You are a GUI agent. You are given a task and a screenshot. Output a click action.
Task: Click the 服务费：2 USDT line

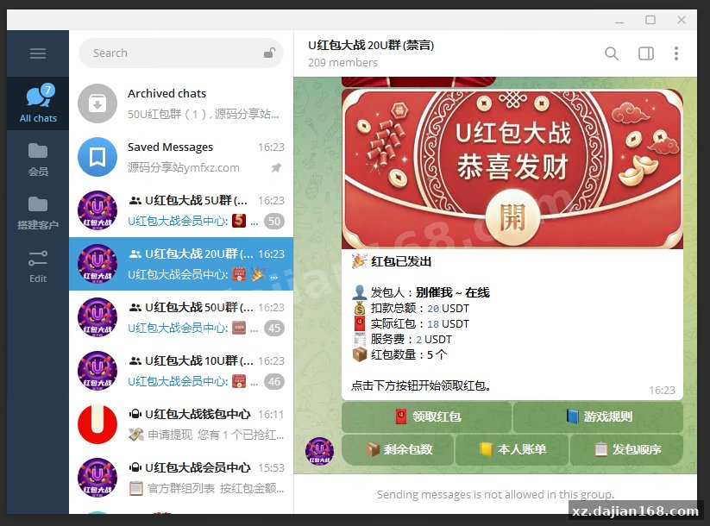(402, 339)
